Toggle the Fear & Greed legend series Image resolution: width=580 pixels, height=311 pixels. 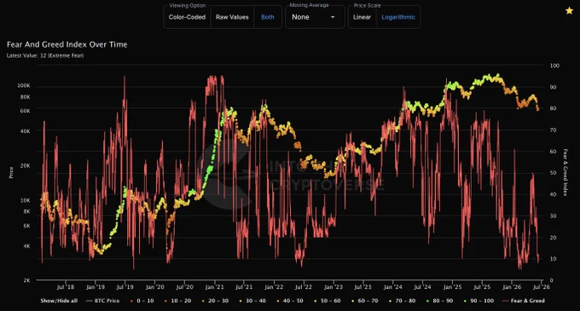(x=524, y=301)
